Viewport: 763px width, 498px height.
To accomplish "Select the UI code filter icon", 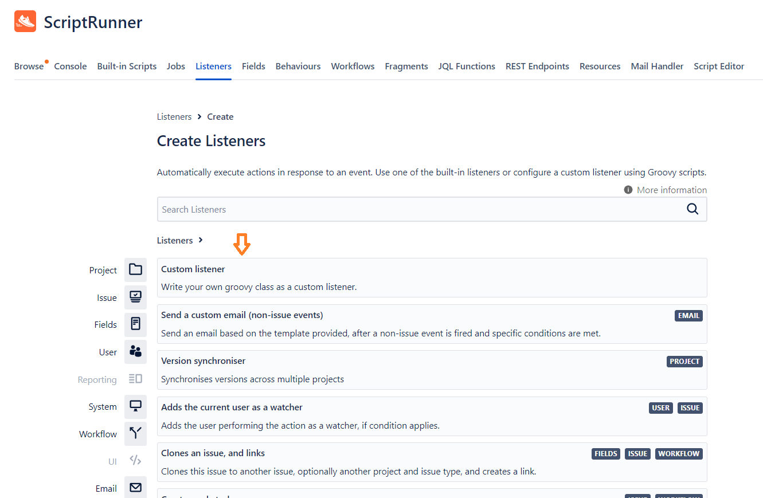I will point(135,460).
